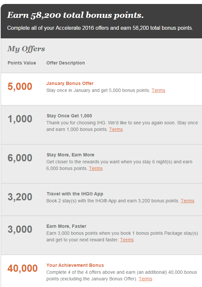Click the January Bonus Offer title
The width and height of the screenshot is (202, 287).
click(70, 83)
